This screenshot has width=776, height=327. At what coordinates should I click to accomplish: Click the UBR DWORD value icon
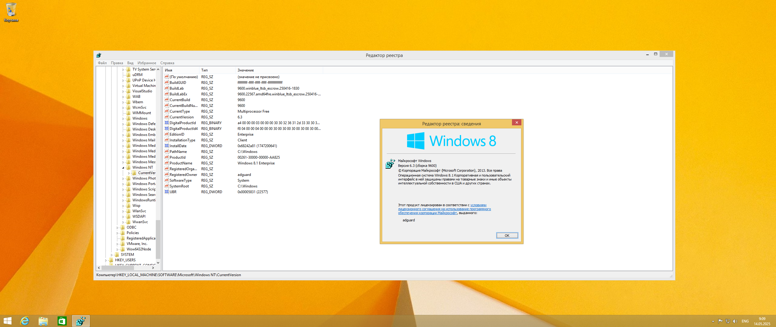pyautogui.click(x=166, y=192)
